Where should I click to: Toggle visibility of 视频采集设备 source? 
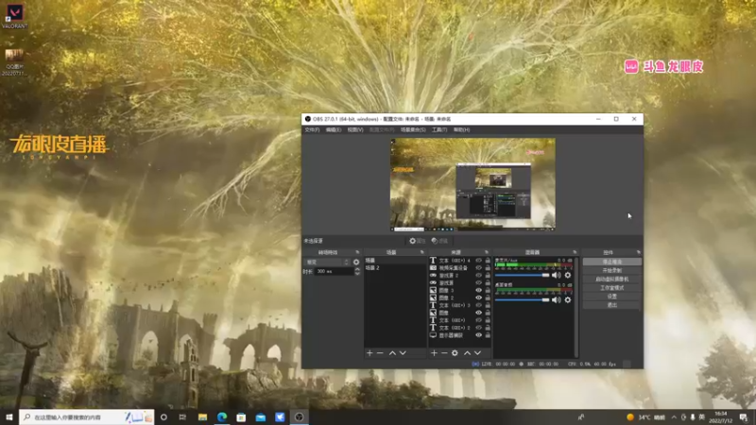click(x=479, y=268)
